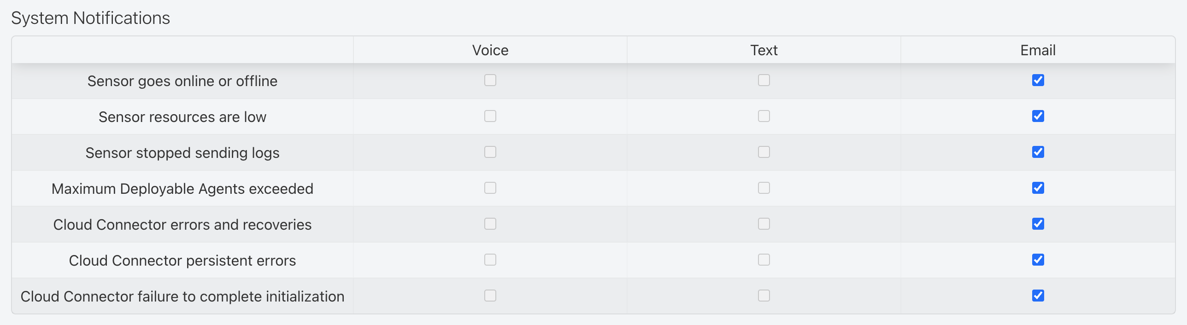Enable Text for Maximum Deployable Agents exceeded
This screenshot has width=1187, height=325.
click(764, 188)
